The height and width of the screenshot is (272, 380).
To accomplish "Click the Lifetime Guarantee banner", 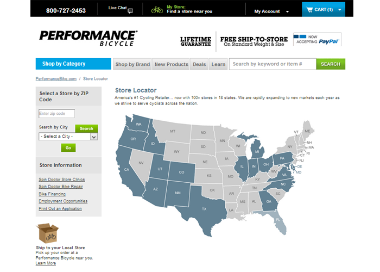I will 195,41.
